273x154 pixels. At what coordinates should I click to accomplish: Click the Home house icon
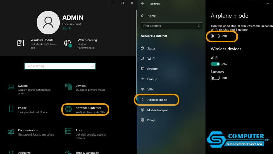(143, 16)
